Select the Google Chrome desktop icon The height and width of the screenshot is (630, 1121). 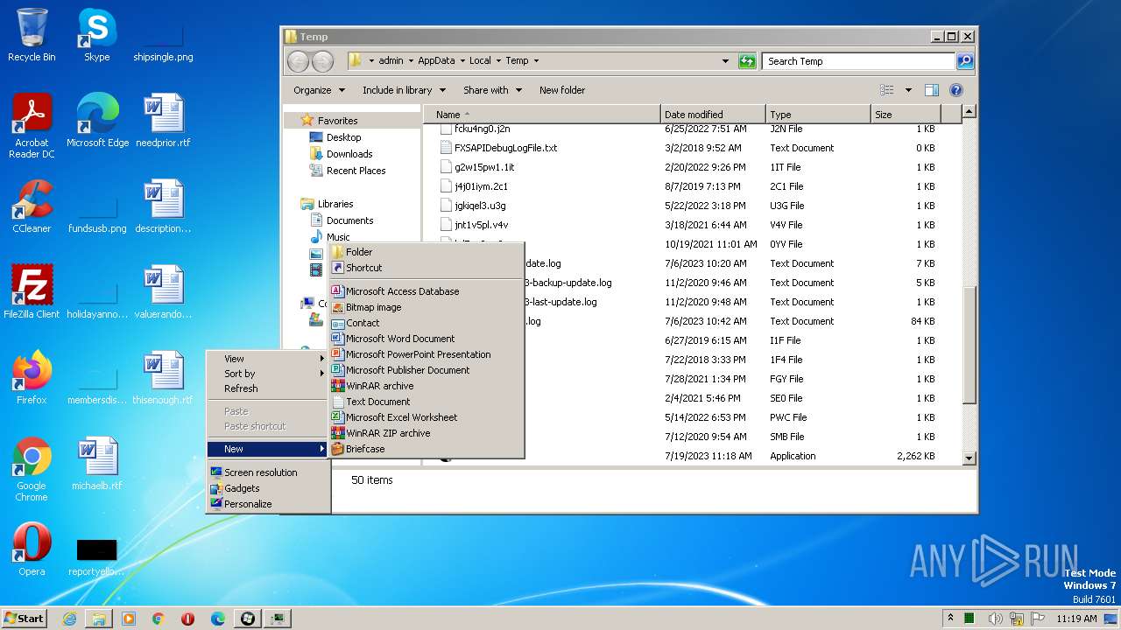pos(32,469)
